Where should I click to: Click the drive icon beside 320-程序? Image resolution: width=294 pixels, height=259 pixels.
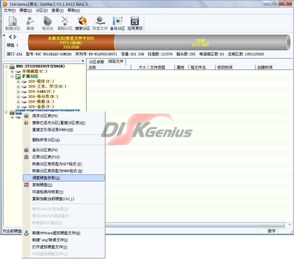click(24, 82)
